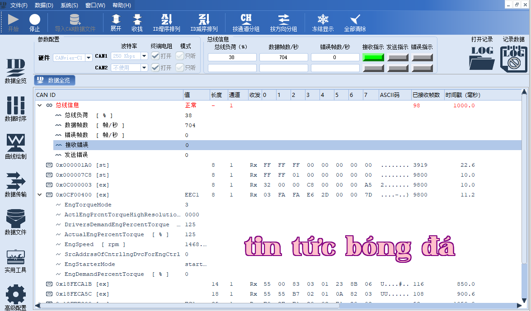The image size is (531, 311).
Task: Click the message icon for 0x0C000003
Action: (49, 185)
